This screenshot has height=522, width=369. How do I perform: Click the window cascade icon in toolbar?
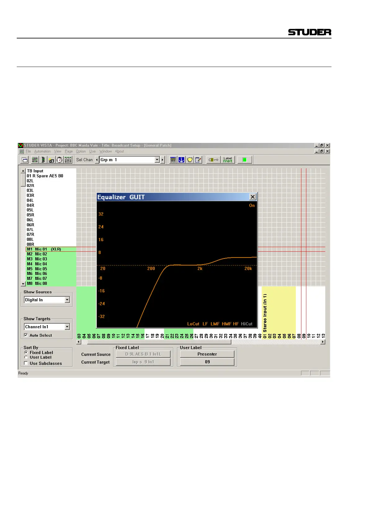click(x=24, y=160)
